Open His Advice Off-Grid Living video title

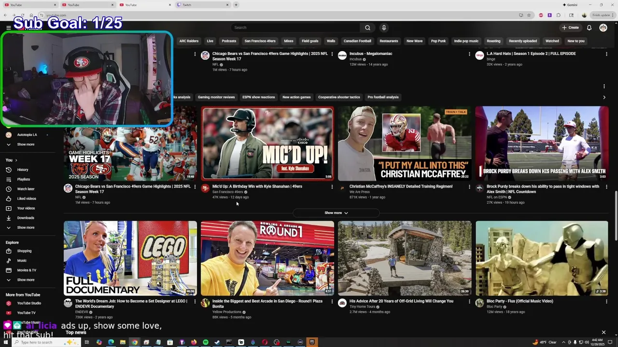click(x=401, y=301)
